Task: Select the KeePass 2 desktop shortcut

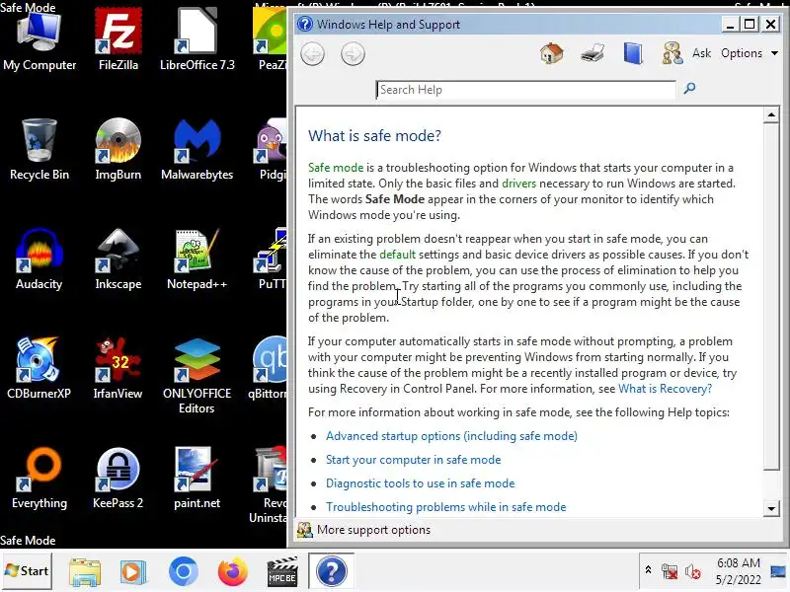Action: click(118, 479)
